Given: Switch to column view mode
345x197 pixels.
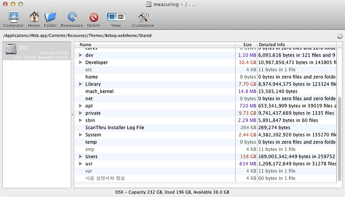Looking at the screenshot, I should pos(121,17).
